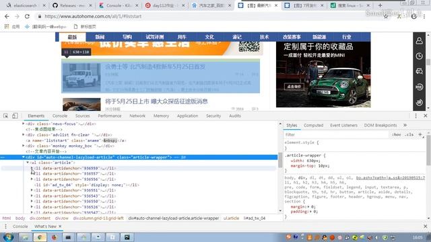The width and height of the screenshot is (431, 242).
Task: Open the Security tab
Action: pyautogui.click(x=213, y=116)
